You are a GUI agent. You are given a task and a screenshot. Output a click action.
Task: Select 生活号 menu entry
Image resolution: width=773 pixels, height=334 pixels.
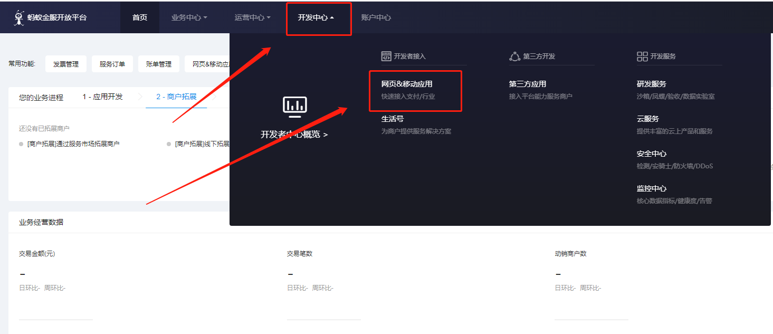coord(393,119)
